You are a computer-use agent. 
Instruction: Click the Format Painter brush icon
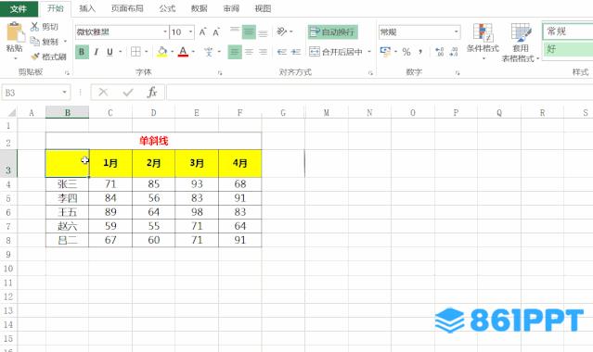[35, 57]
